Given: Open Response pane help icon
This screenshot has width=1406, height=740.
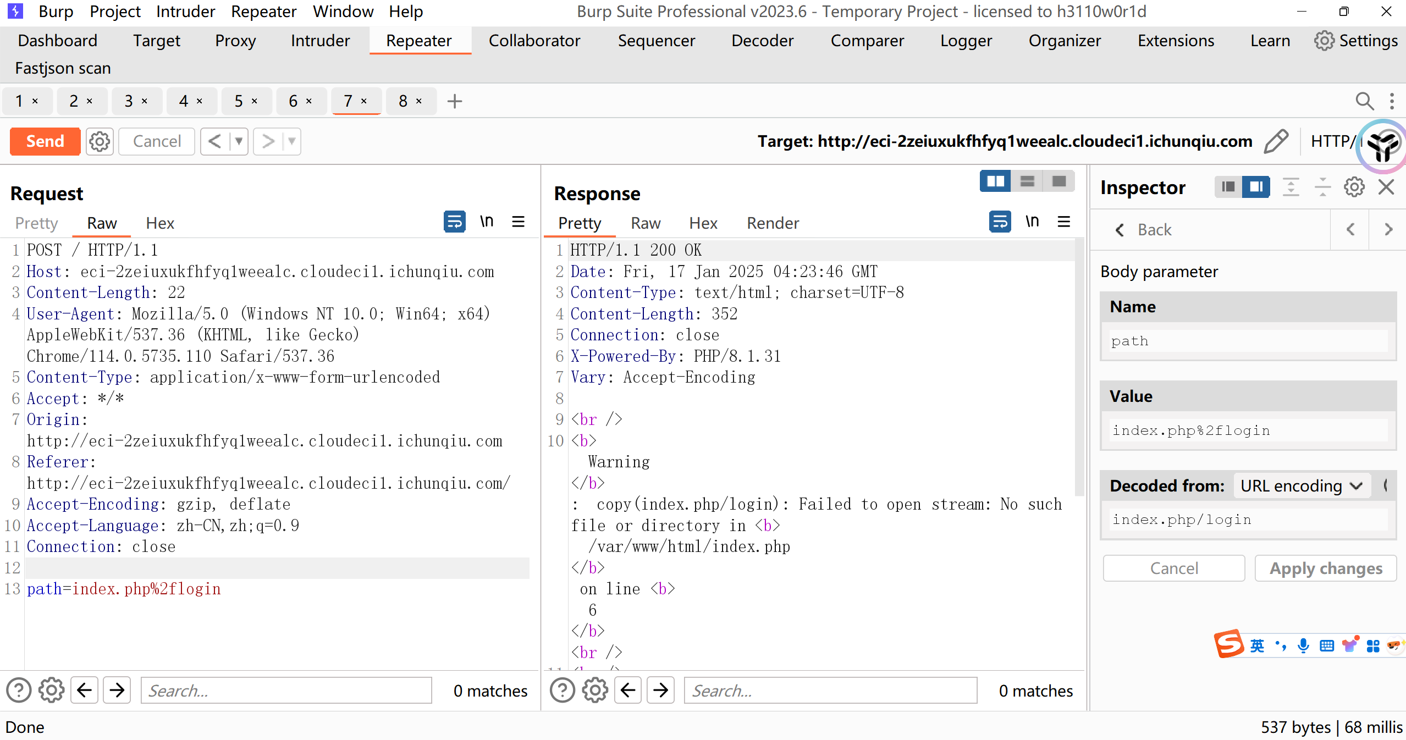Looking at the screenshot, I should coord(562,691).
